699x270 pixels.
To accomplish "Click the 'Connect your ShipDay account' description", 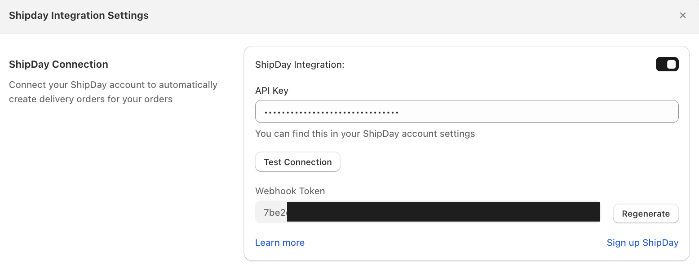I will (113, 92).
